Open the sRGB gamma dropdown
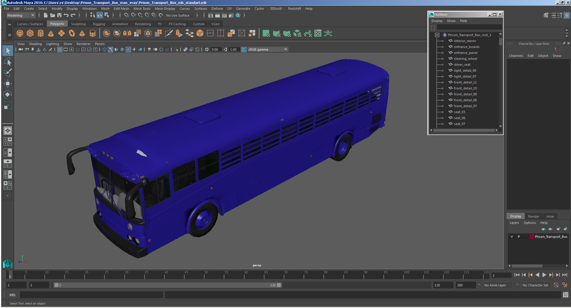The image size is (571, 308). [x=268, y=49]
